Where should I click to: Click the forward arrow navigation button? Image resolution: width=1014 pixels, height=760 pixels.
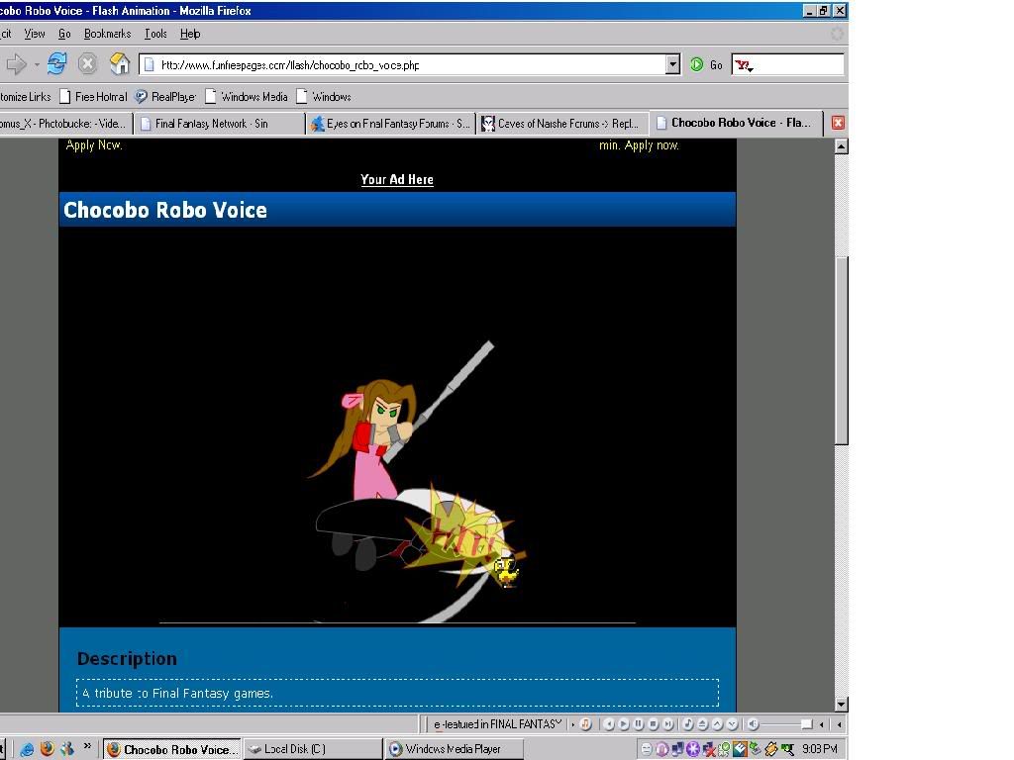16,64
